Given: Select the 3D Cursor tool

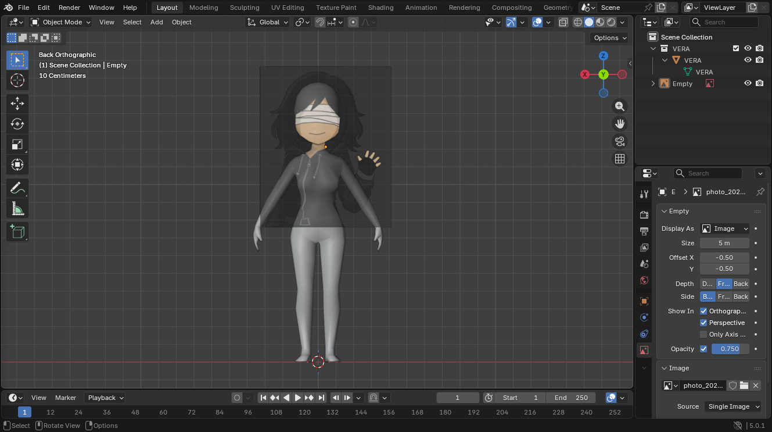Looking at the screenshot, I should 17,80.
